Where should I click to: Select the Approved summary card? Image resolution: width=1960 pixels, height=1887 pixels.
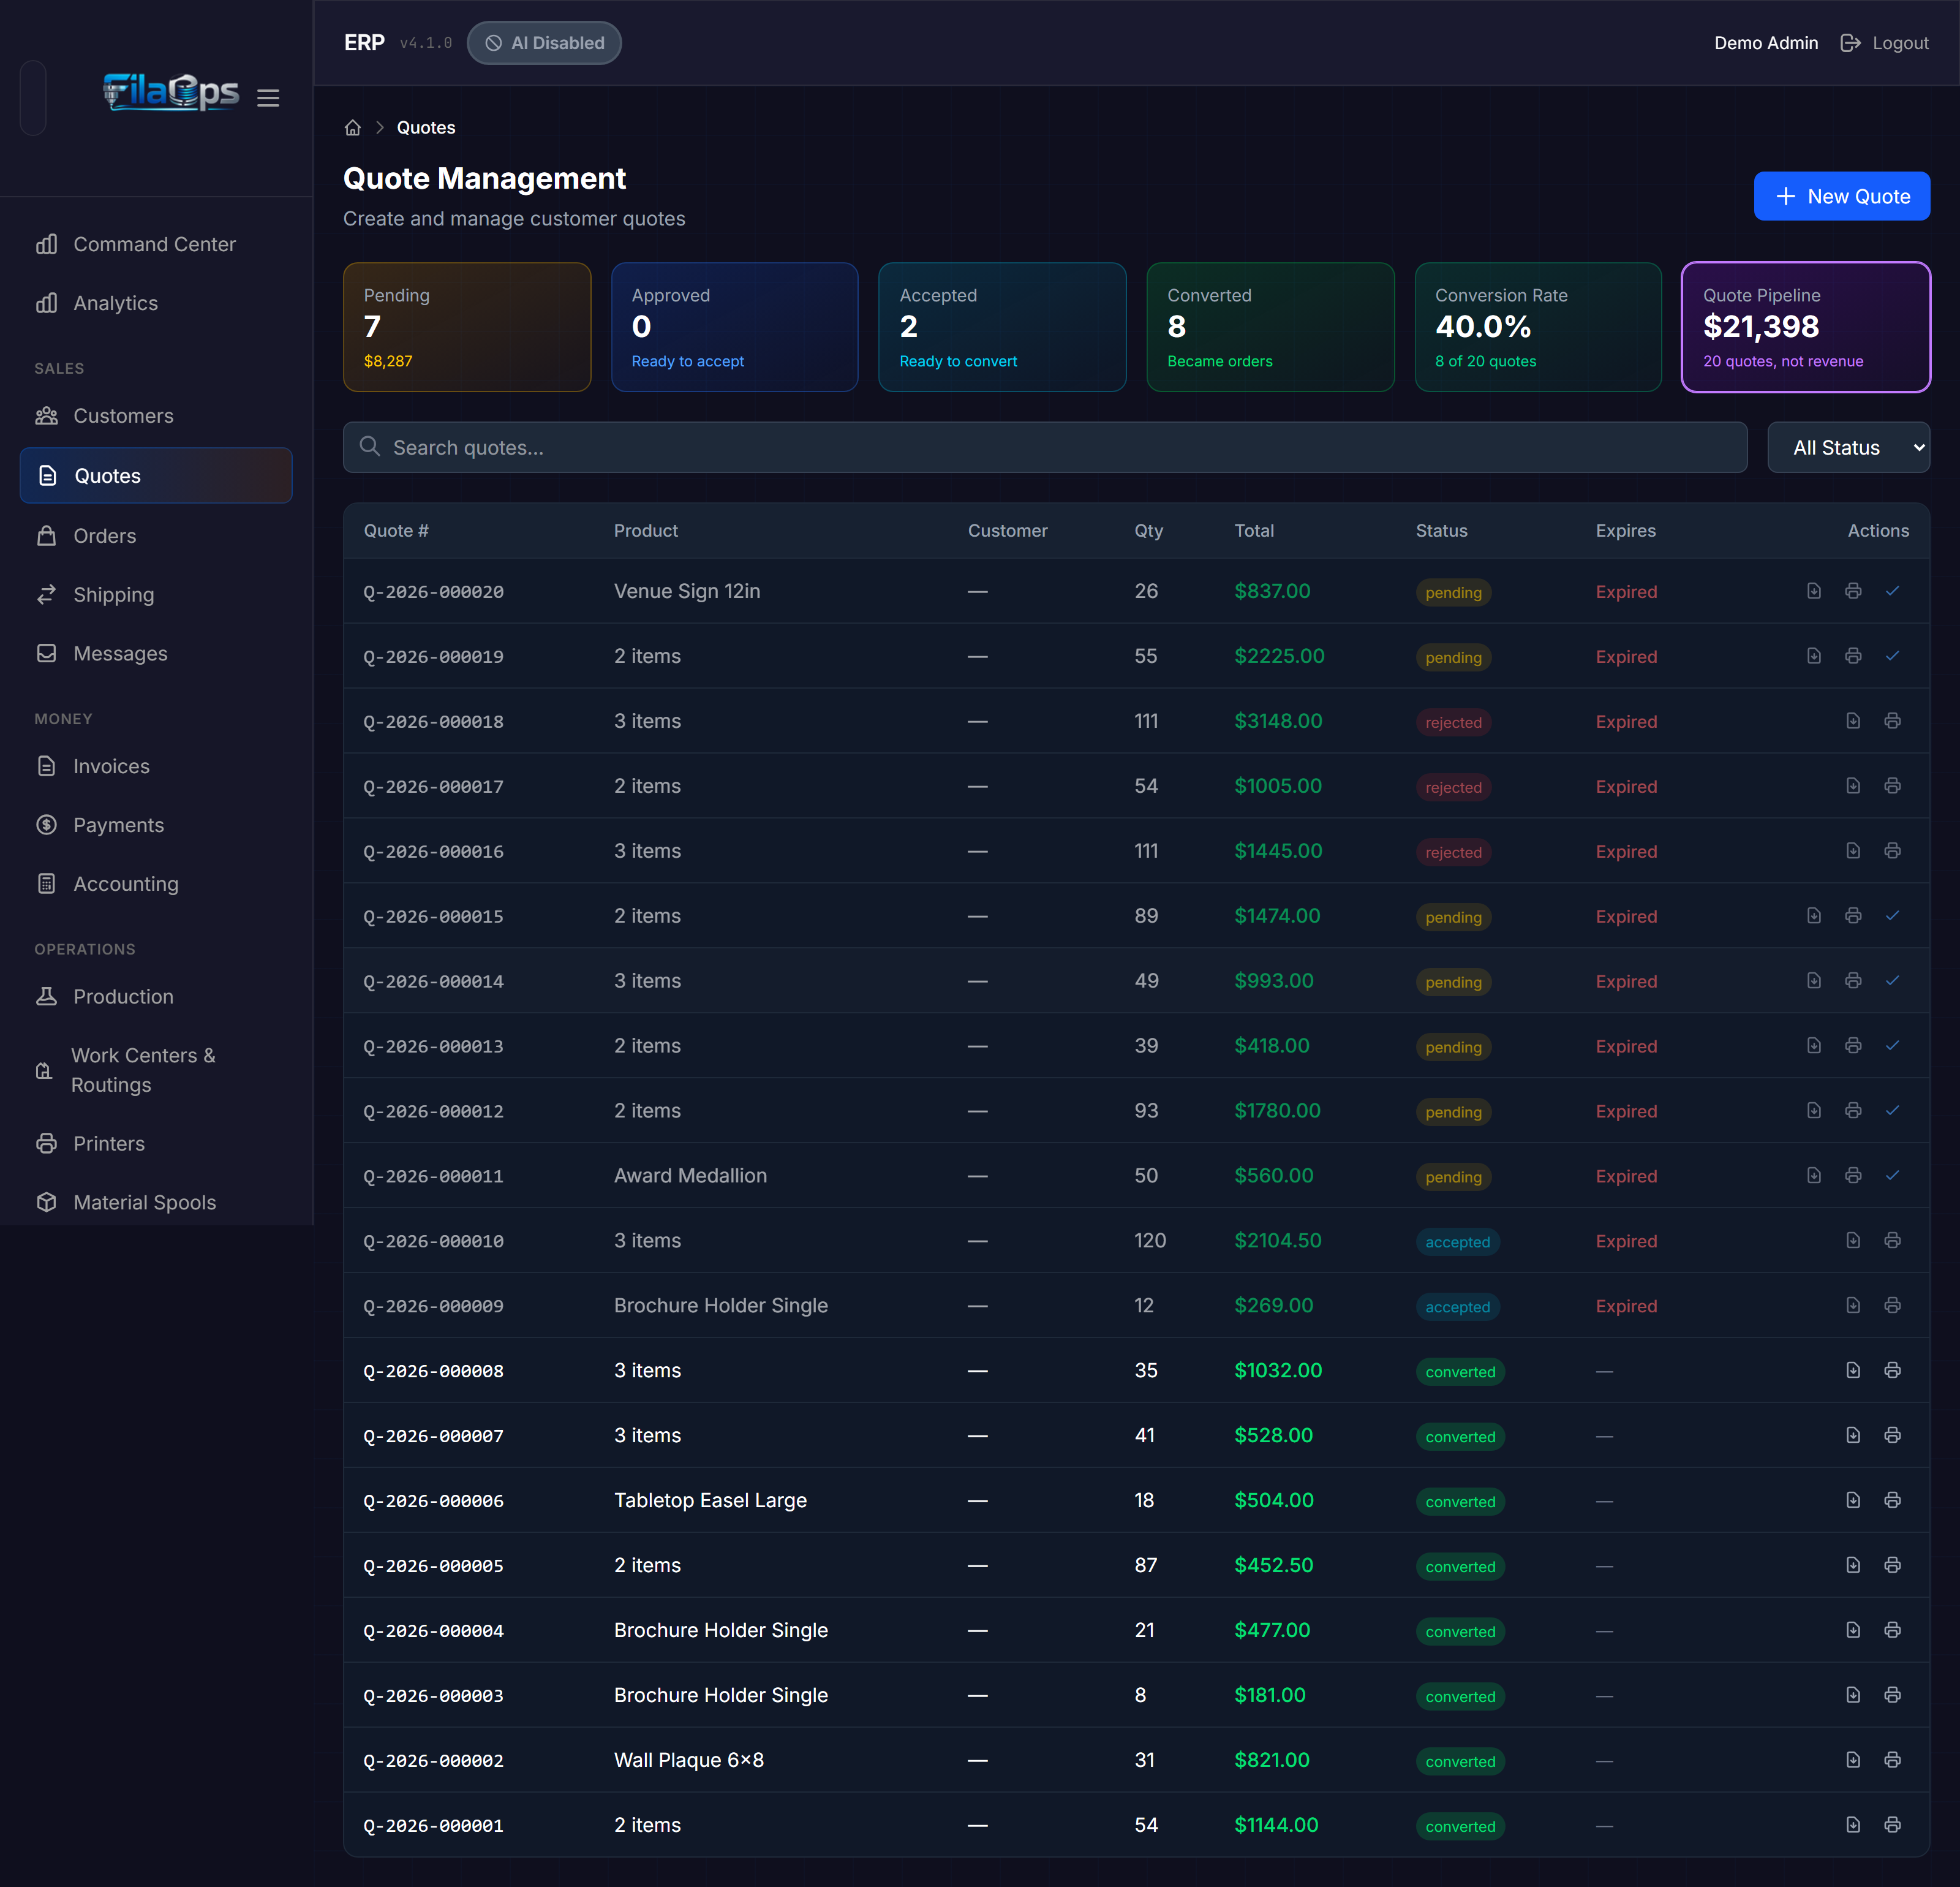click(734, 327)
